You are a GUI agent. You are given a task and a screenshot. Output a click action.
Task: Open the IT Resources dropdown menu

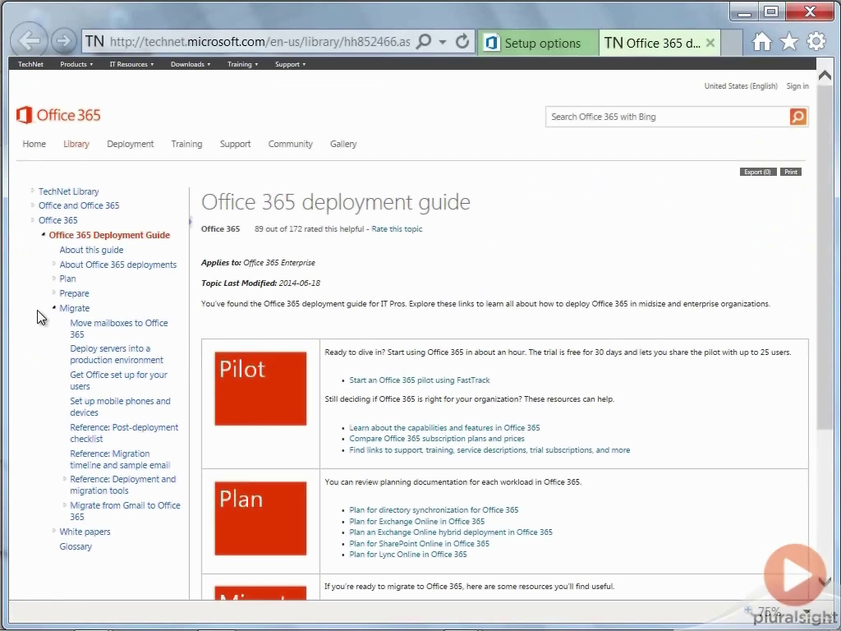tap(131, 64)
